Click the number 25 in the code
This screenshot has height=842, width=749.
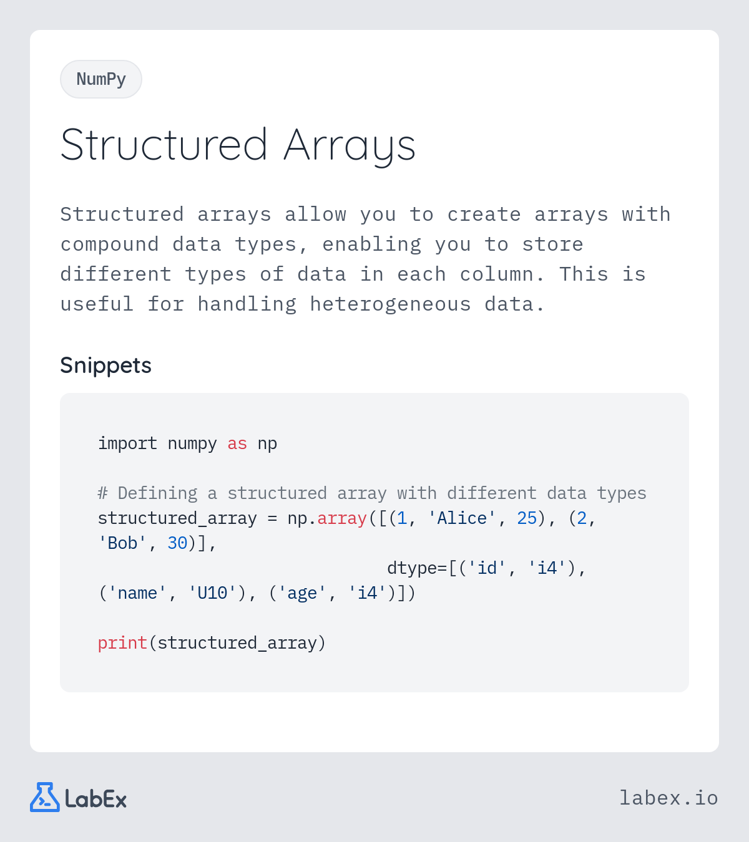click(527, 518)
